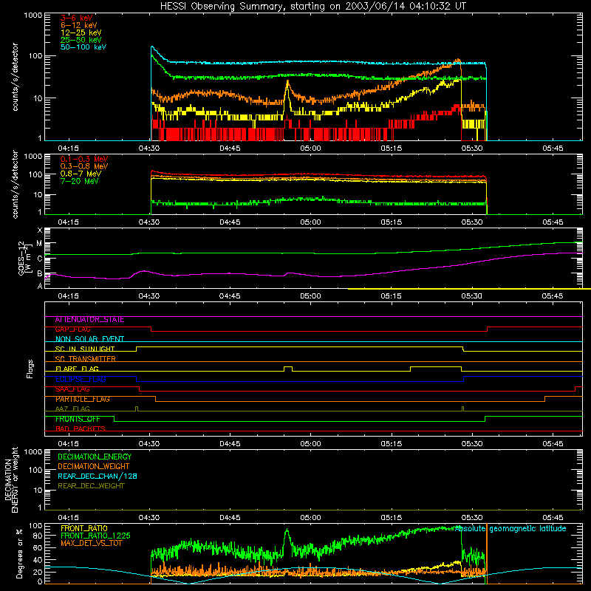This screenshot has width=591, height=591.
Task: Click the 0.3-0.8 MeV legend entry
Action: point(84,166)
